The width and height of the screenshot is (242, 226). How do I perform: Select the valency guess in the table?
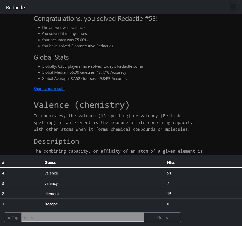tap(51, 183)
